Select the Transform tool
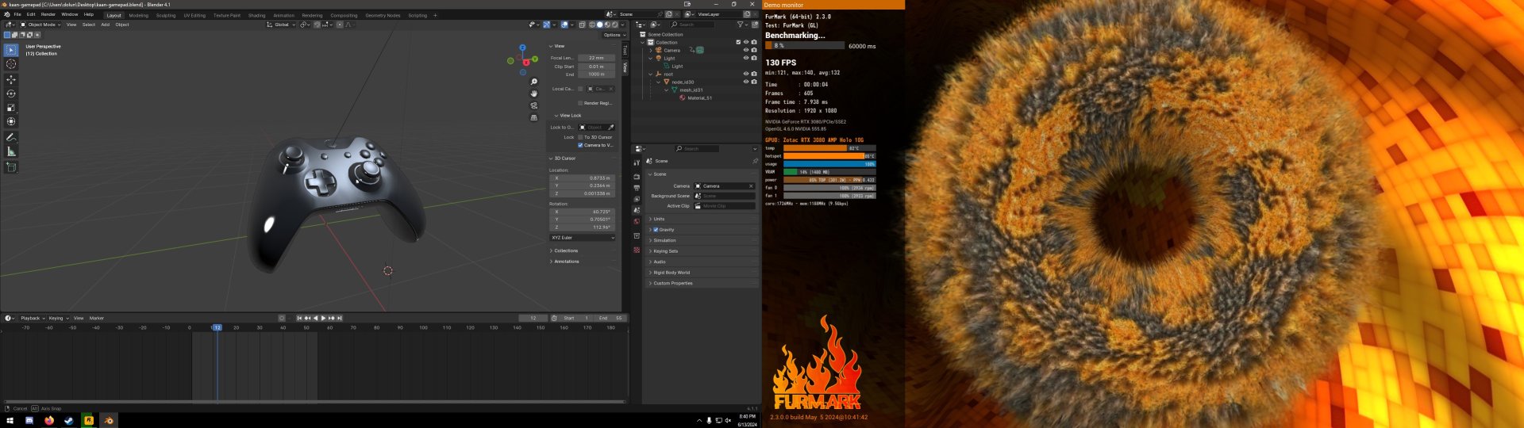Image resolution: width=1524 pixels, height=428 pixels. point(11,121)
